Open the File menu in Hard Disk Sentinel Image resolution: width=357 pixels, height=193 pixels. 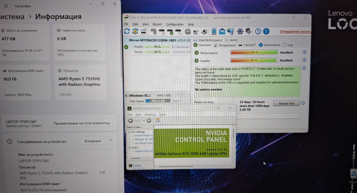126,24
